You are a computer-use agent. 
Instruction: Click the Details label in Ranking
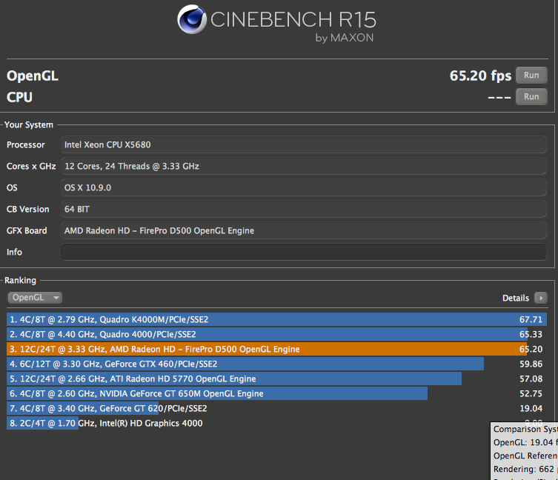515,299
